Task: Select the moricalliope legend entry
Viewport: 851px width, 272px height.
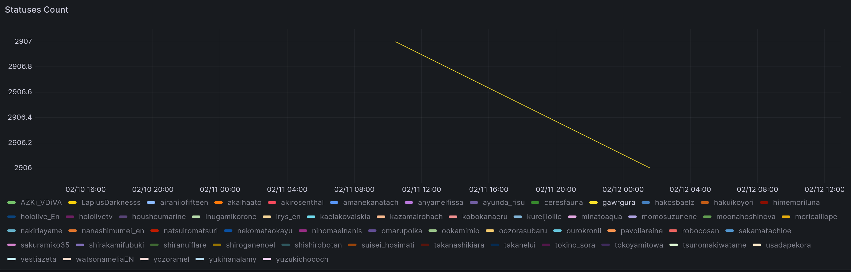Action: tap(816, 217)
